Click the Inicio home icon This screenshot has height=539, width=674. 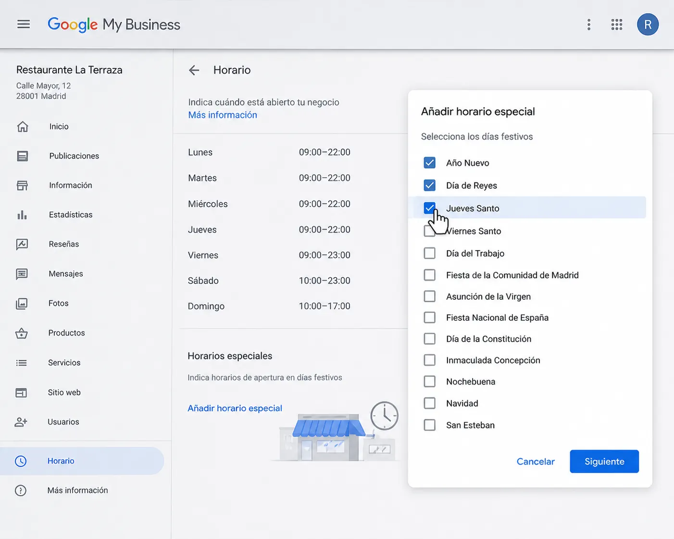click(x=23, y=126)
